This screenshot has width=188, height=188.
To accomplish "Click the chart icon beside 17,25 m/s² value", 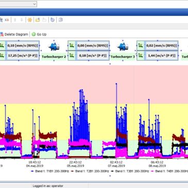I will click(2, 56).
